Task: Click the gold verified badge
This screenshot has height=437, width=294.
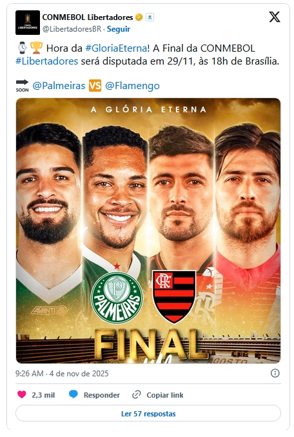Action: click(x=139, y=17)
